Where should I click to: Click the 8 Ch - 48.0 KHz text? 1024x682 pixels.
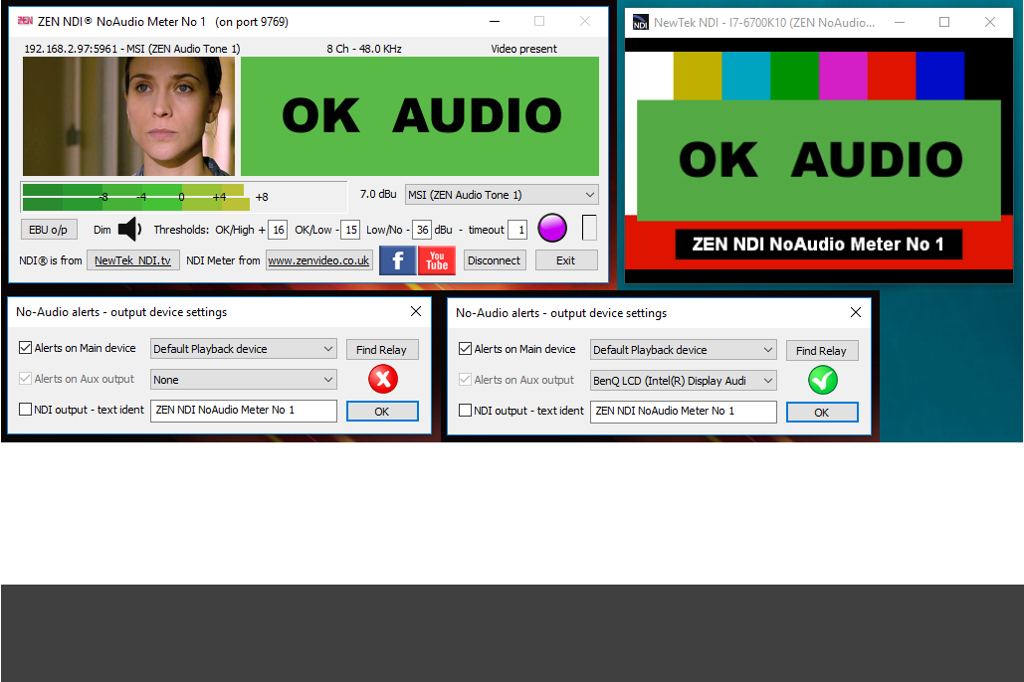[364, 49]
